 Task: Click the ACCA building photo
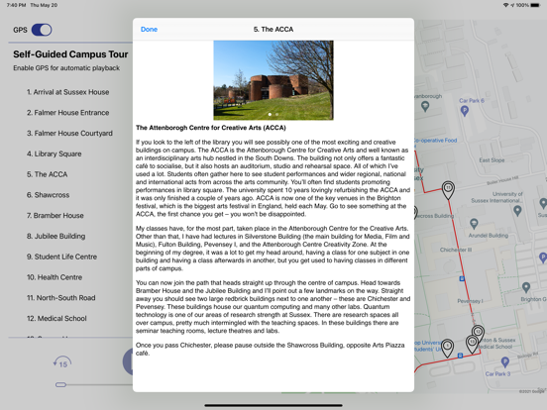[273, 80]
